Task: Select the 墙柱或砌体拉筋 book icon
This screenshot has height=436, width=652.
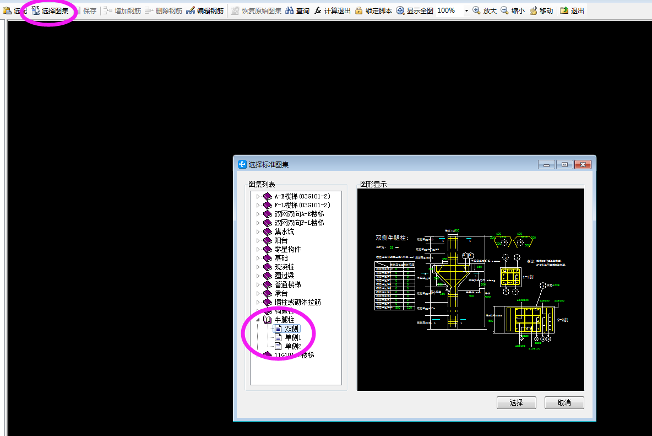Action: (x=268, y=302)
